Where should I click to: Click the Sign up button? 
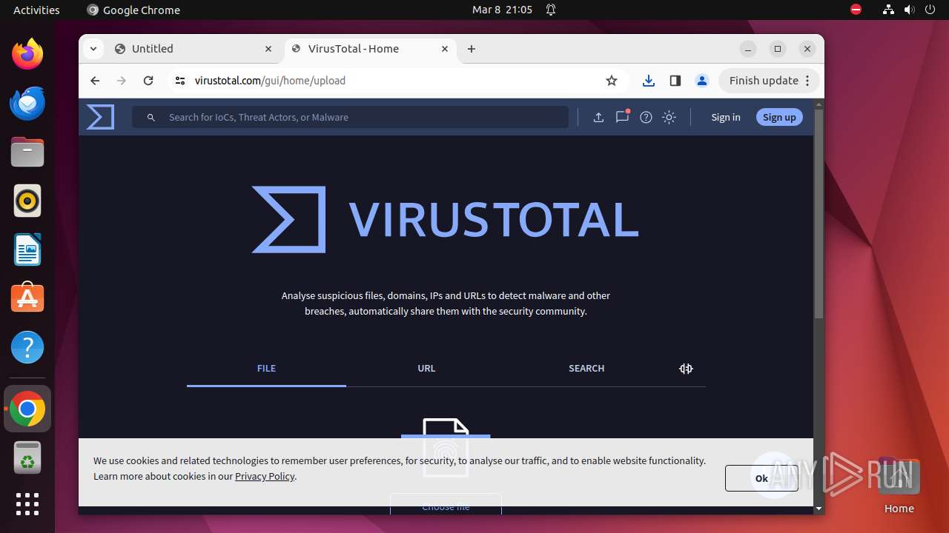tap(779, 117)
